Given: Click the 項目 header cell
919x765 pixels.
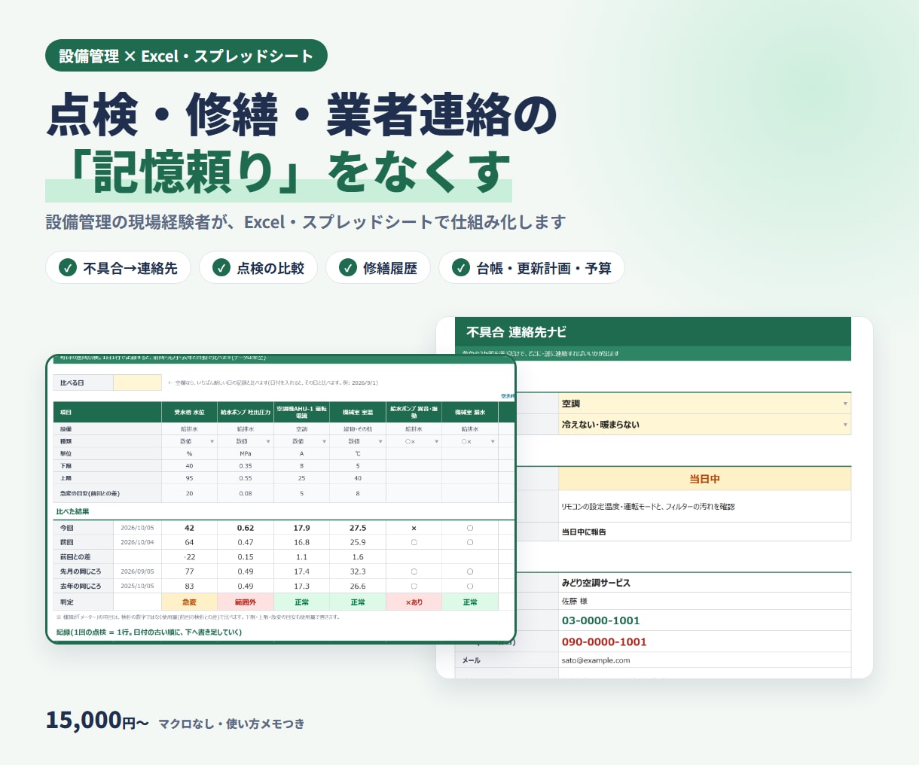Looking at the screenshot, I should pos(107,413).
